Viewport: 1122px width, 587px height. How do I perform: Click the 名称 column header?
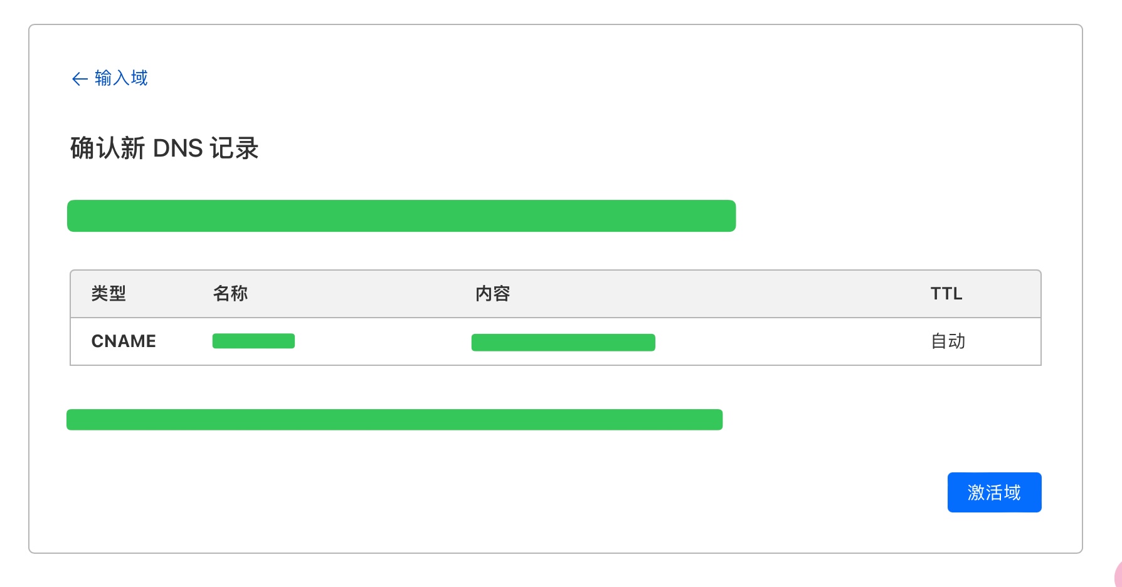pos(230,293)
